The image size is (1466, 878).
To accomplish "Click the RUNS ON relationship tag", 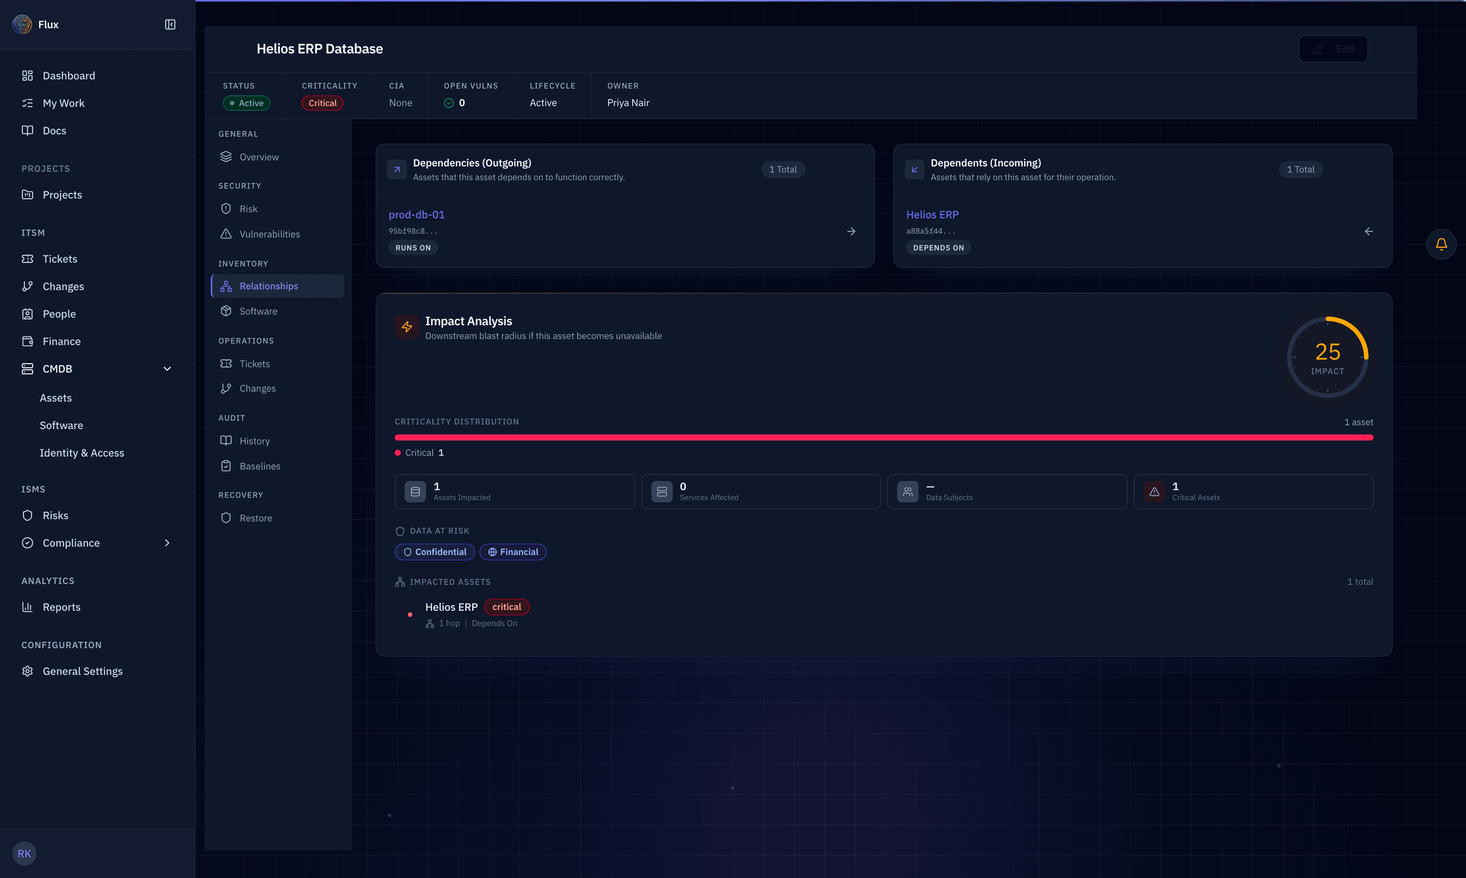I will pos(413,248).
